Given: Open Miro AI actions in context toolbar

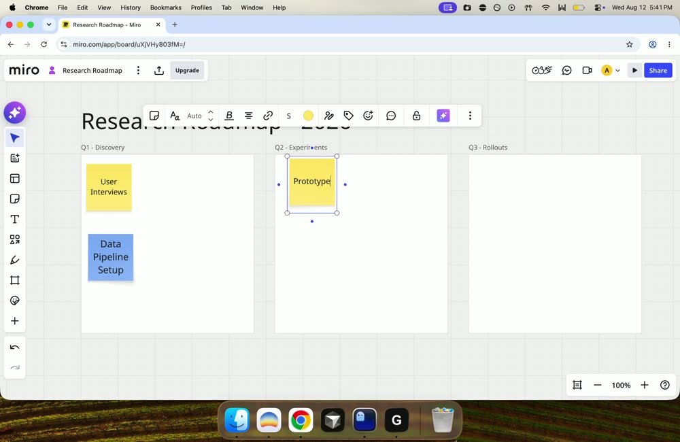Looking at the screenshot, I should click(x=443, y=116).
